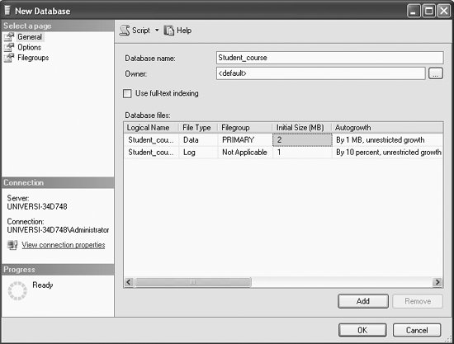Open the Script dropdown arrow
Image resolution: width=454 pixels, height=344 pixels.
point(157,30)
